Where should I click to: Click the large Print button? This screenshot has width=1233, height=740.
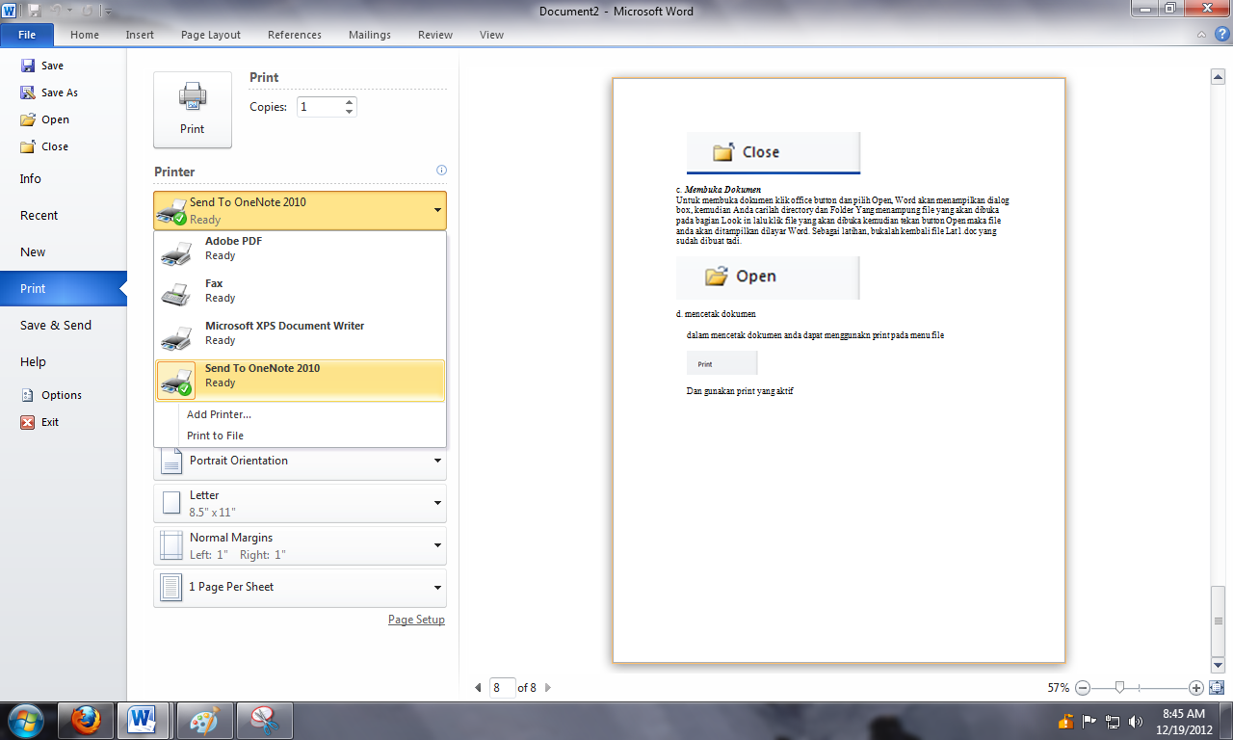point(193,110)
